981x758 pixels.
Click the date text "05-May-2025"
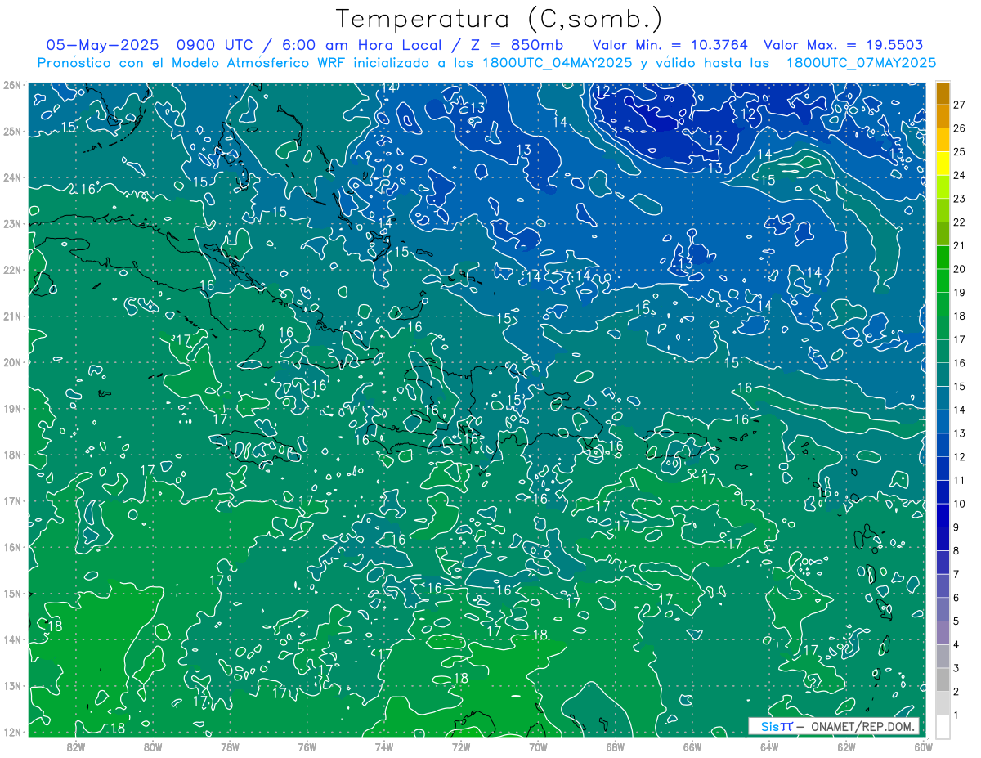pos(103,45)
